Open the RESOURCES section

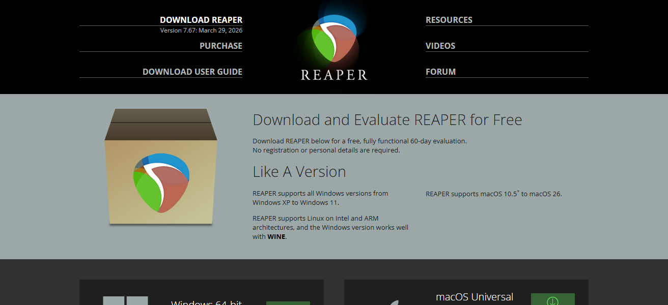[449, 20]
